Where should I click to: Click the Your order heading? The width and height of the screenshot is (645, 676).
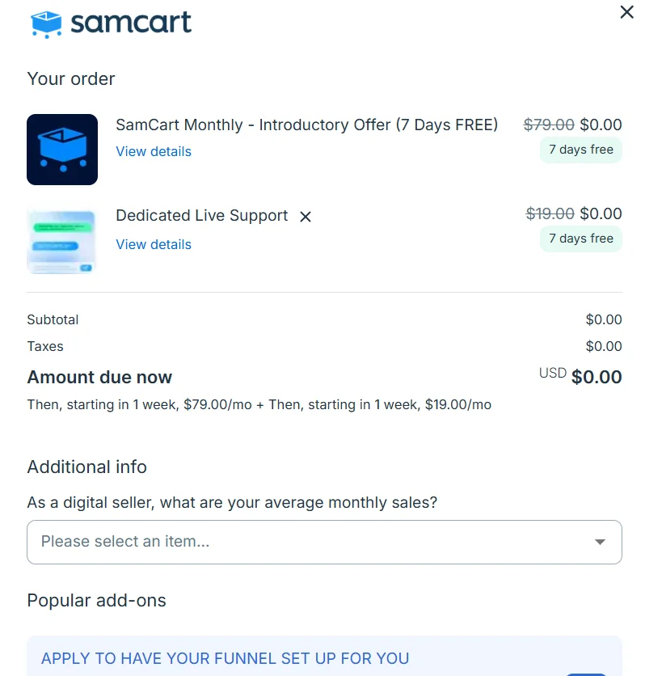coord(71,79)
